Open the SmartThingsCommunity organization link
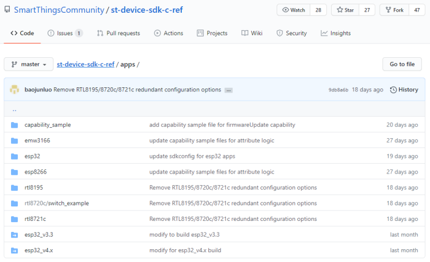The height and width of the screenshot is (262, 430). tap(59, 10)
